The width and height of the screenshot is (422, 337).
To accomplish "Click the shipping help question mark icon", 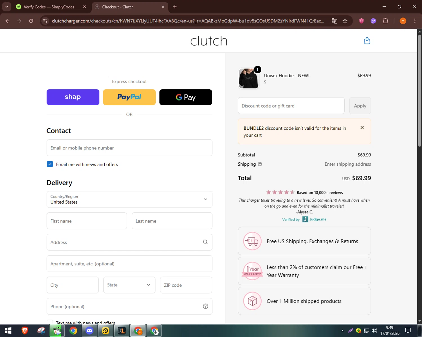I will coord(260,164).
